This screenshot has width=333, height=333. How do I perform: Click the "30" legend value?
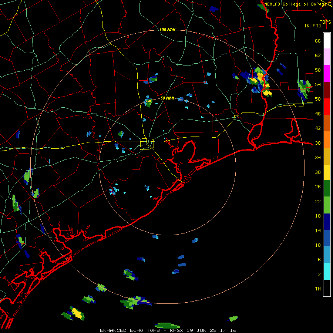(x=318, y=172)
